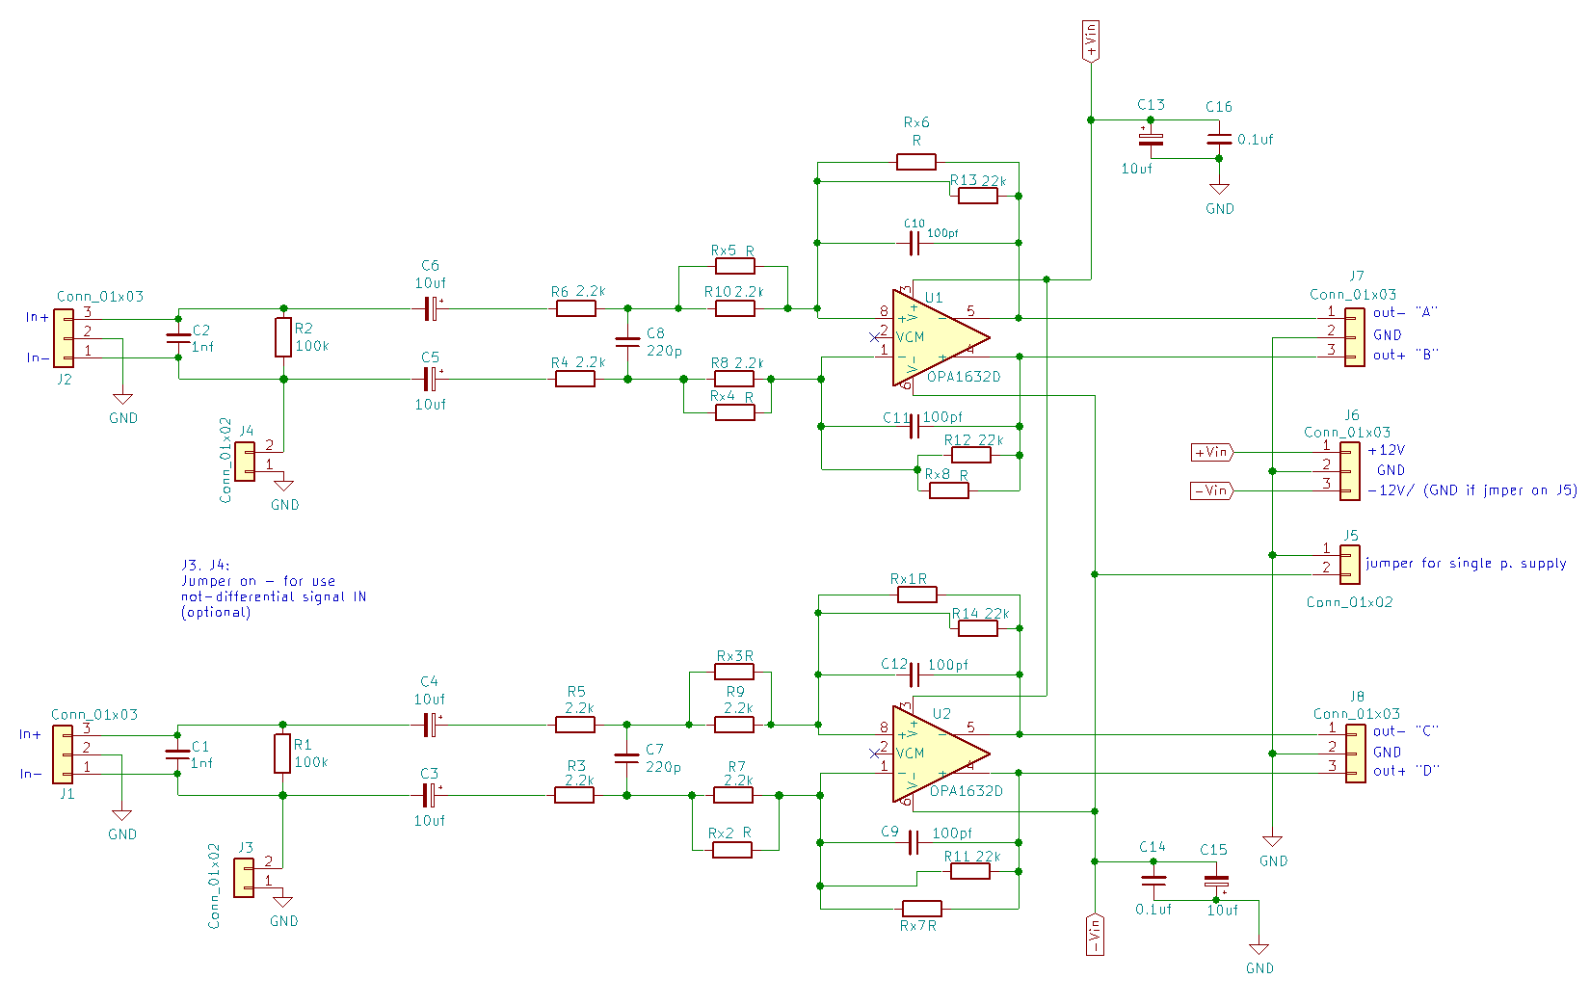Select the "Jumper on - for use" annotation text
The image size is (1590, 1005).
[258, 581]
